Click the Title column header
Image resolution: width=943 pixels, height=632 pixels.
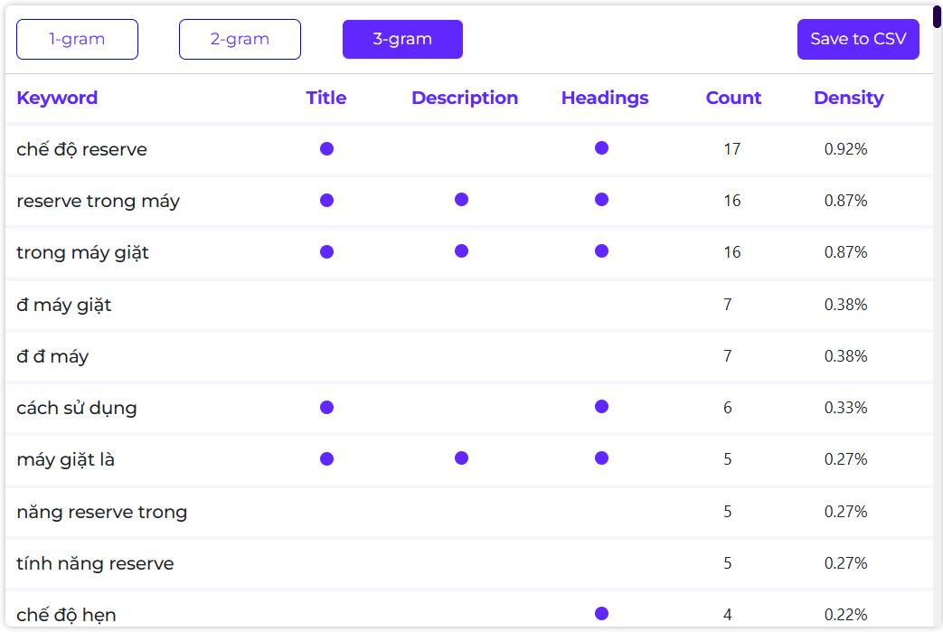tap(326, 98)
